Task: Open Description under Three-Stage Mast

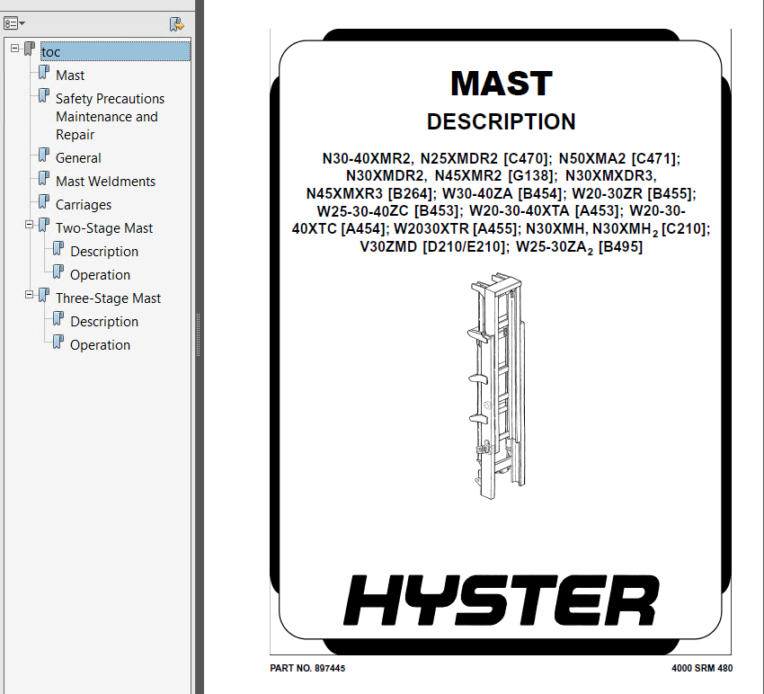Action: [x=104, y=322]
